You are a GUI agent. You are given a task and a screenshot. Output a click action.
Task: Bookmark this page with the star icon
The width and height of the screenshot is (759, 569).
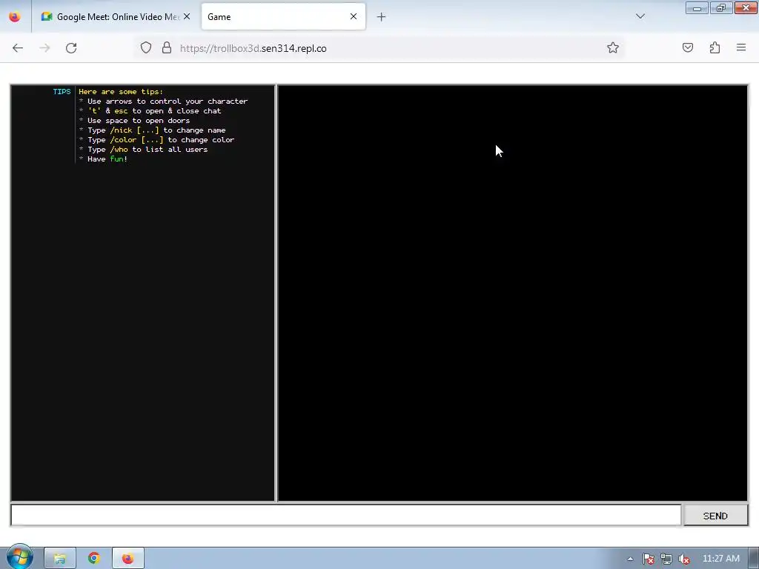tap(613, 48)
